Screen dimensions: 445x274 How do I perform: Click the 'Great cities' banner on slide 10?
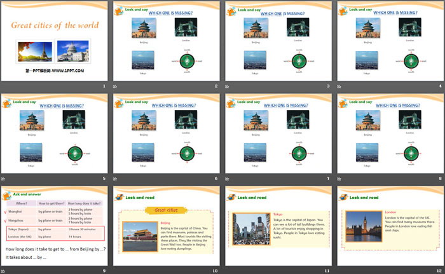[166, 210]
